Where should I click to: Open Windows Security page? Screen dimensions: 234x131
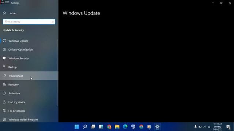click(x=29, y=58)
